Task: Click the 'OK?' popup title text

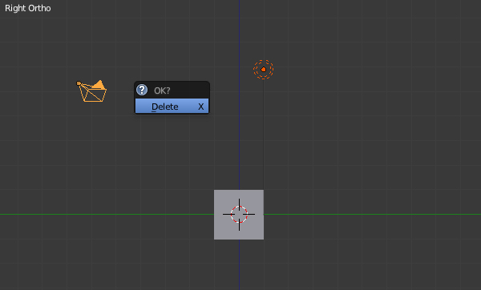Action: (x=162, y=91)
